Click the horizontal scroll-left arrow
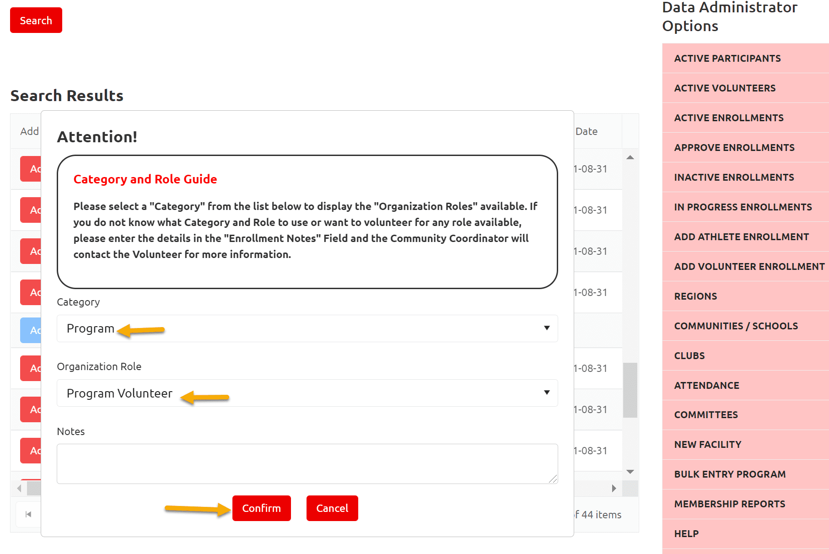Image resolution: width=829 pixels, height=554 pixels. tap(19, 488)
